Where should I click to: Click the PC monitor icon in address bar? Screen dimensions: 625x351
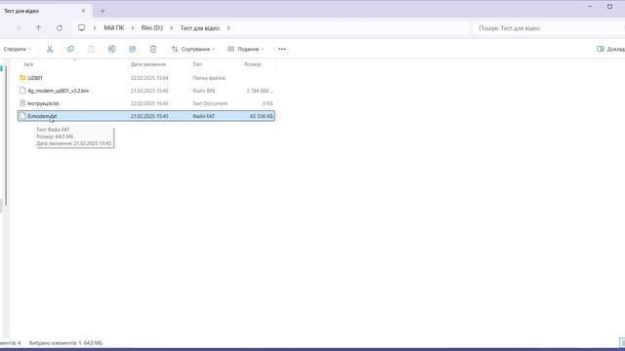click(x=81, y=28)
